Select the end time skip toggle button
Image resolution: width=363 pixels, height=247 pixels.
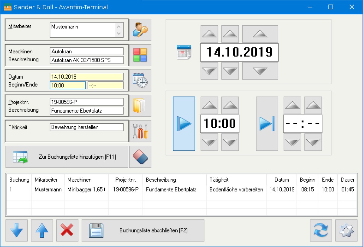pyautogui.click(x=267, y=124)
